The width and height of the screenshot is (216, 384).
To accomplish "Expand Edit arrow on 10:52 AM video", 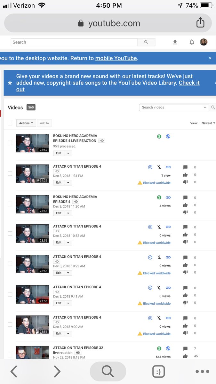I will pos(68,242).
